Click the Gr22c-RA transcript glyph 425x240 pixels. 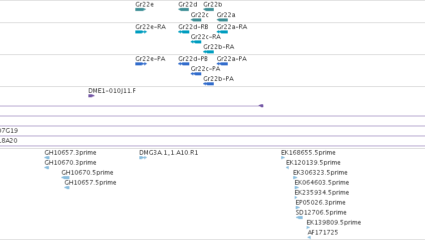tap(196, 42)
